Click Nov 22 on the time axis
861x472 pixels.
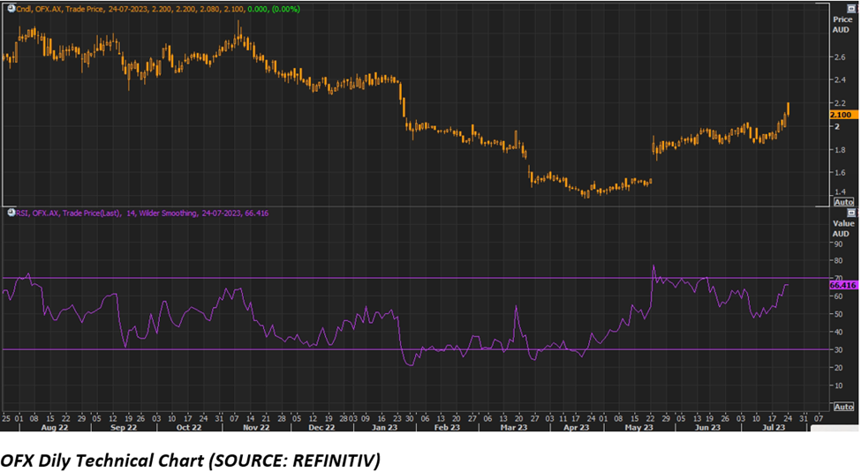click(255, 427)
